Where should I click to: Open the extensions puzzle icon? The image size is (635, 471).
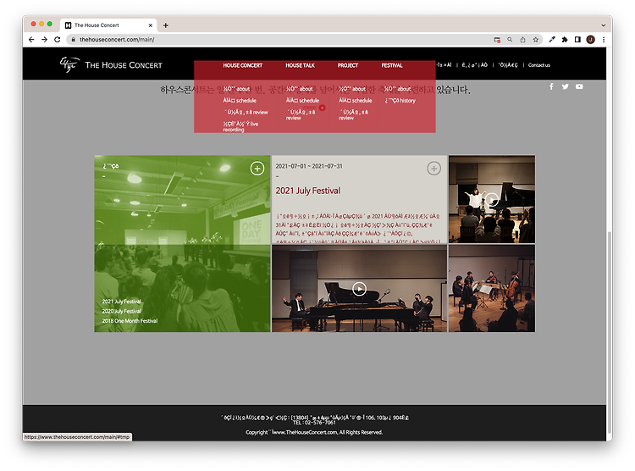coord(565,40)
